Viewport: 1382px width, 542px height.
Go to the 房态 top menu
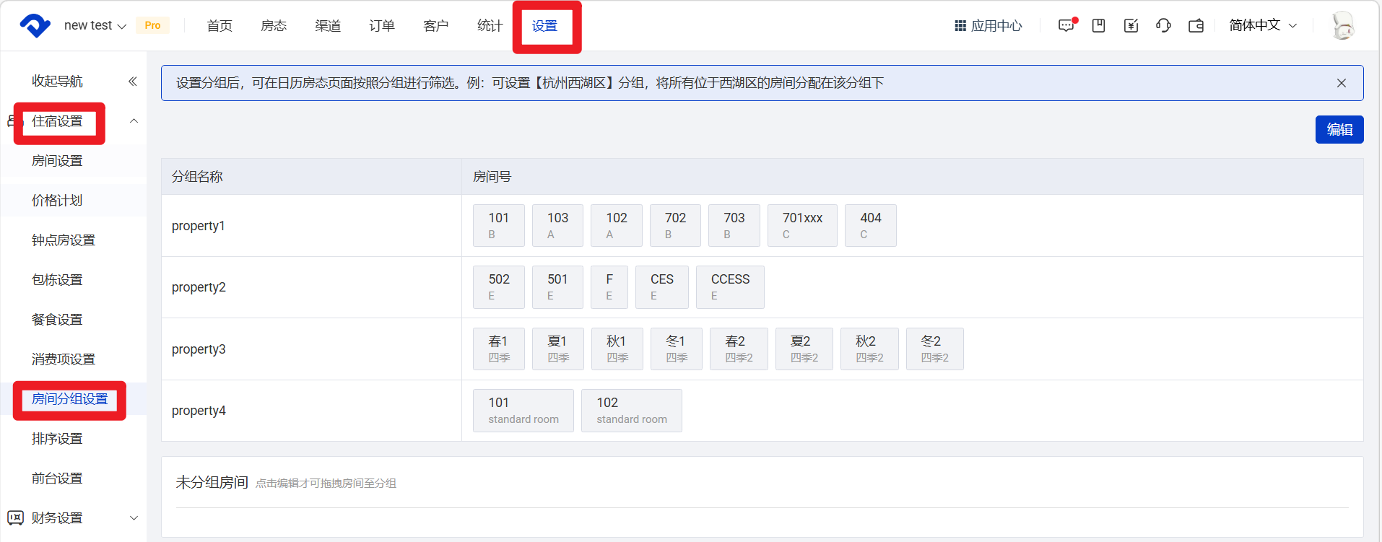pyautogui.click(x=274, y=26)
